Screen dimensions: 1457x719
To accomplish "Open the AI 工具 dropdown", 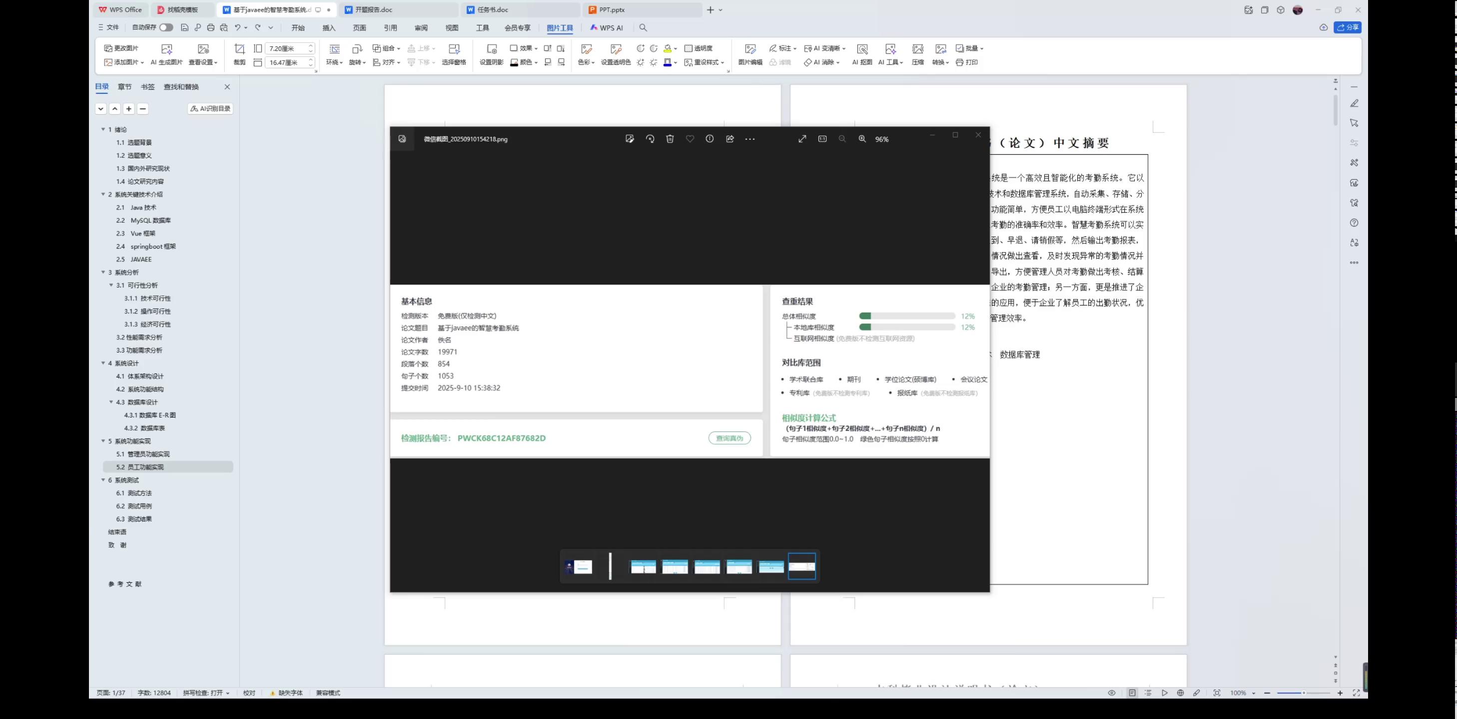I will click(890, 62).
